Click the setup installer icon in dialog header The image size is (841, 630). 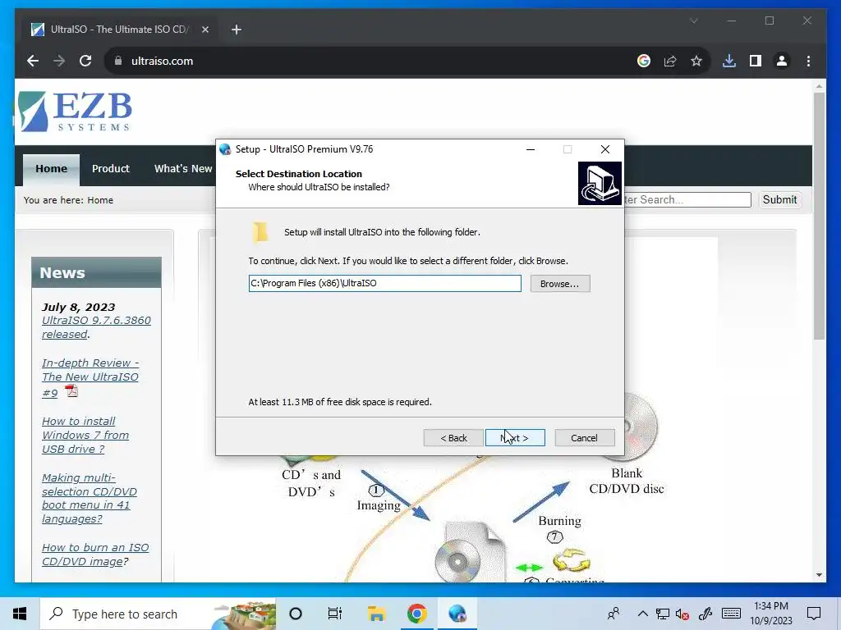tap(600, 183)
